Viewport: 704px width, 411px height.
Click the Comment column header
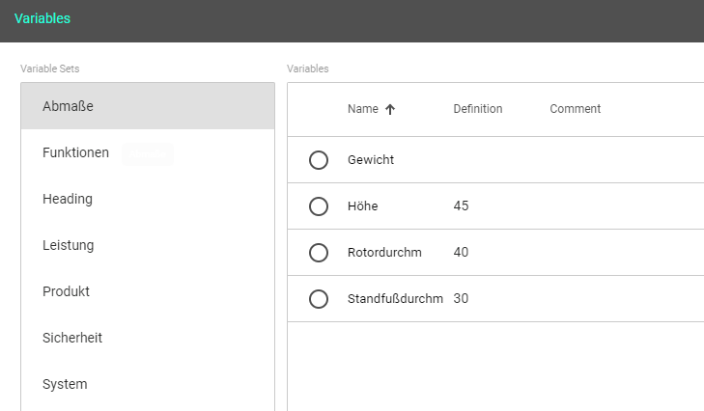[575, 109]
